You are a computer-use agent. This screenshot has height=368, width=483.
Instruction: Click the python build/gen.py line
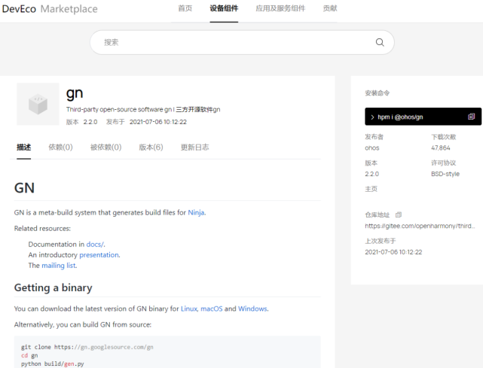(x=52, y=363)
